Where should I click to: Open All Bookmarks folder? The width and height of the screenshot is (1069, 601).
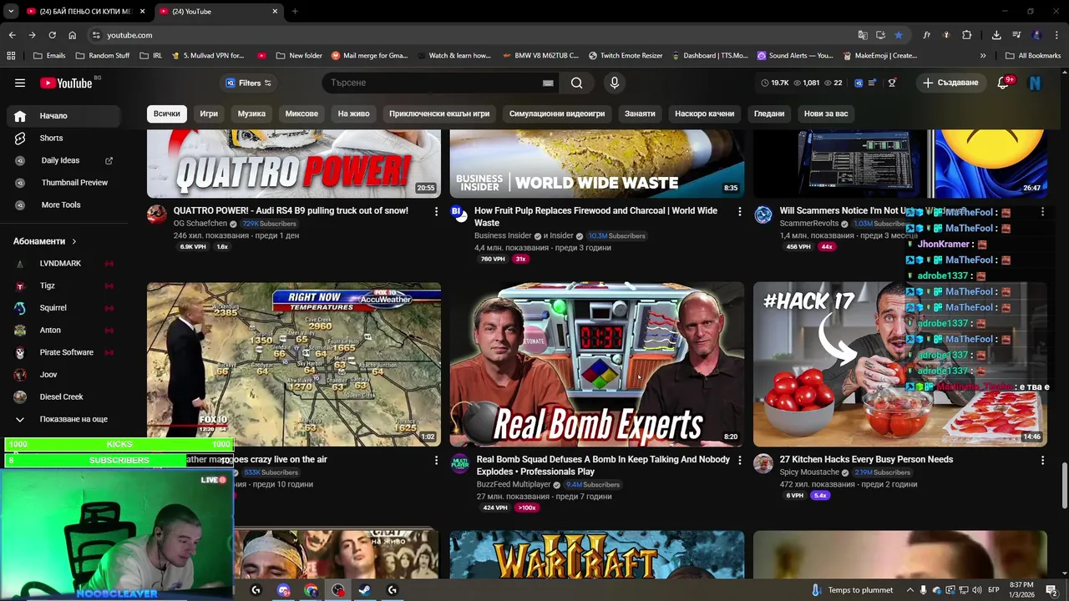(1033, 56)
